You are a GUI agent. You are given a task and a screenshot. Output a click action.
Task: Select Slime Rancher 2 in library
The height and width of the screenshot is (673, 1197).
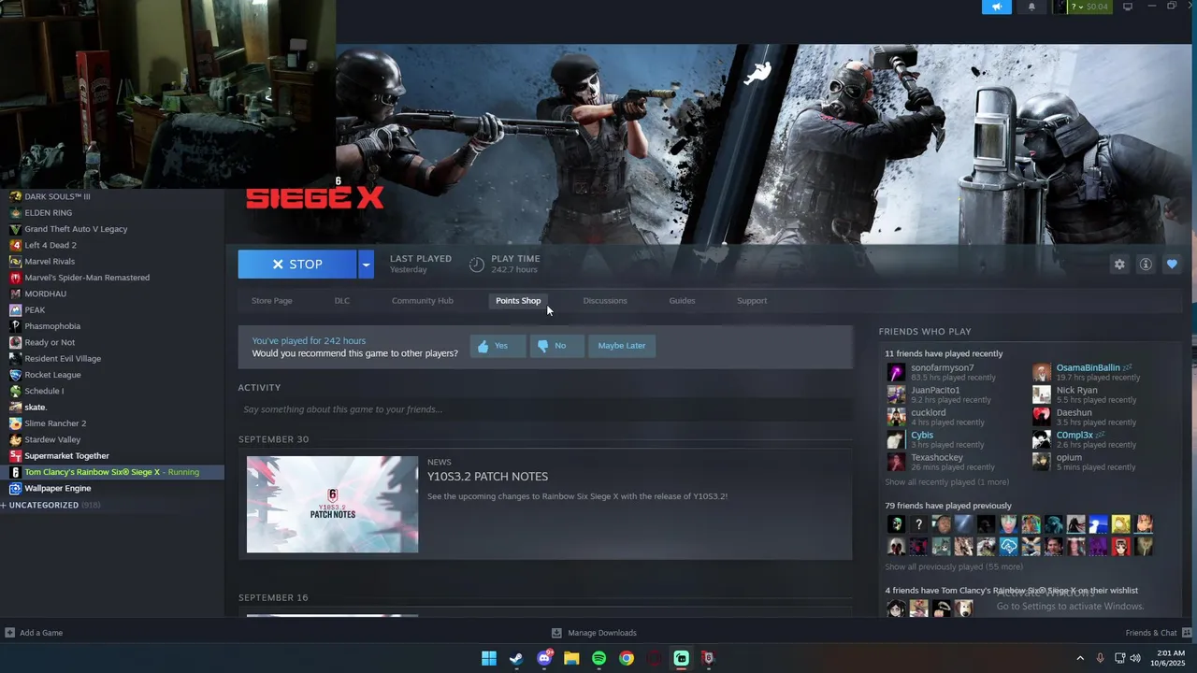[x=55, y=423]
